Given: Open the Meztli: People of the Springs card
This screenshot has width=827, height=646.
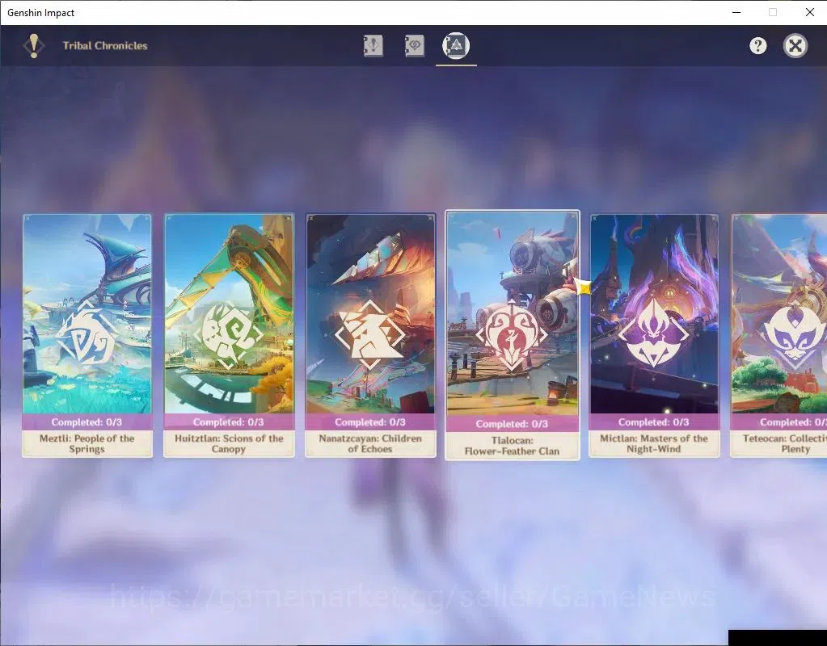Looking at the screenshot, I should 87,335.
